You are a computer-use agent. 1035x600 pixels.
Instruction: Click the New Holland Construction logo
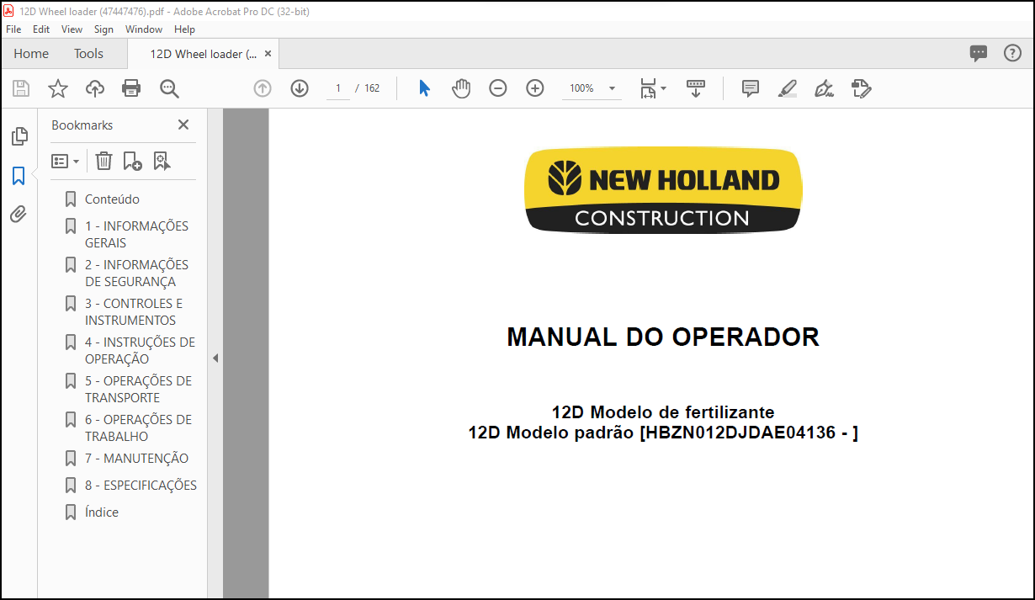pyautogui.click(x=663, y=190)
